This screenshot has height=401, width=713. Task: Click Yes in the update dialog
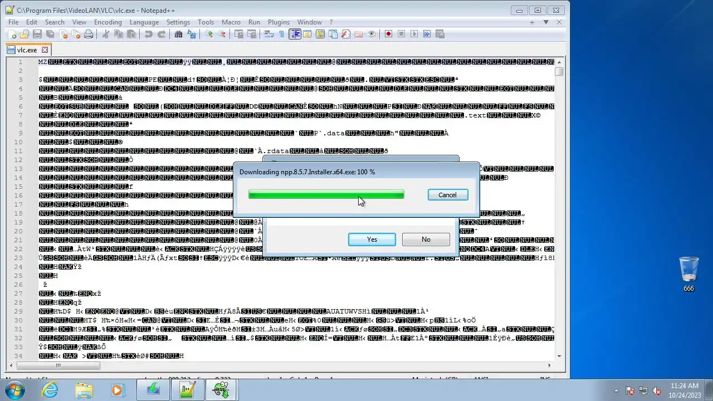(x=372, y=239)
